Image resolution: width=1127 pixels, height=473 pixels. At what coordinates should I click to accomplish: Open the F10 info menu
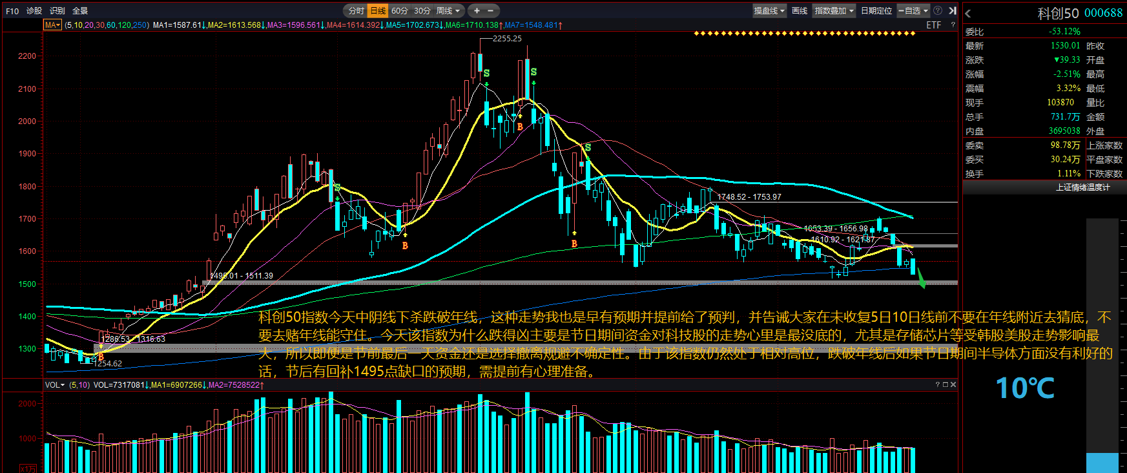12,10
